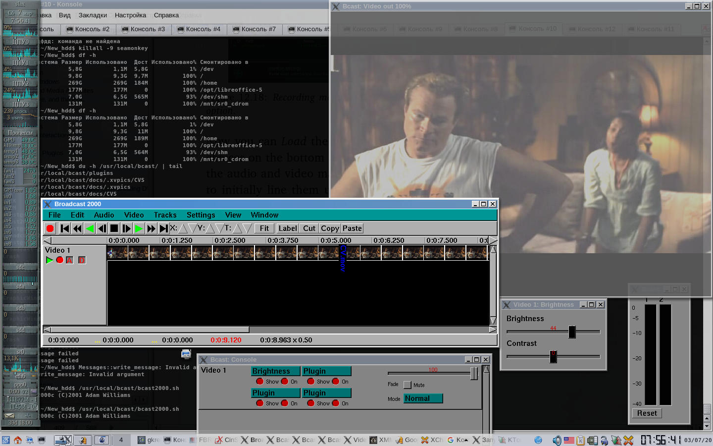Screen dimensions: 713x446
Task: Open the Tracks menu
Action: 165,215
